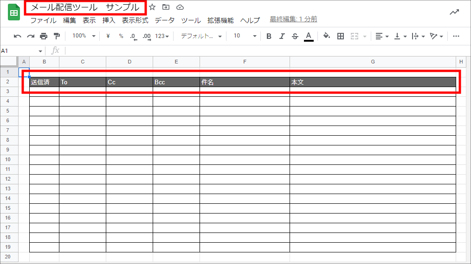Screen dimensions: 471x264
Task: Select column E header
Action: (176, 62)
